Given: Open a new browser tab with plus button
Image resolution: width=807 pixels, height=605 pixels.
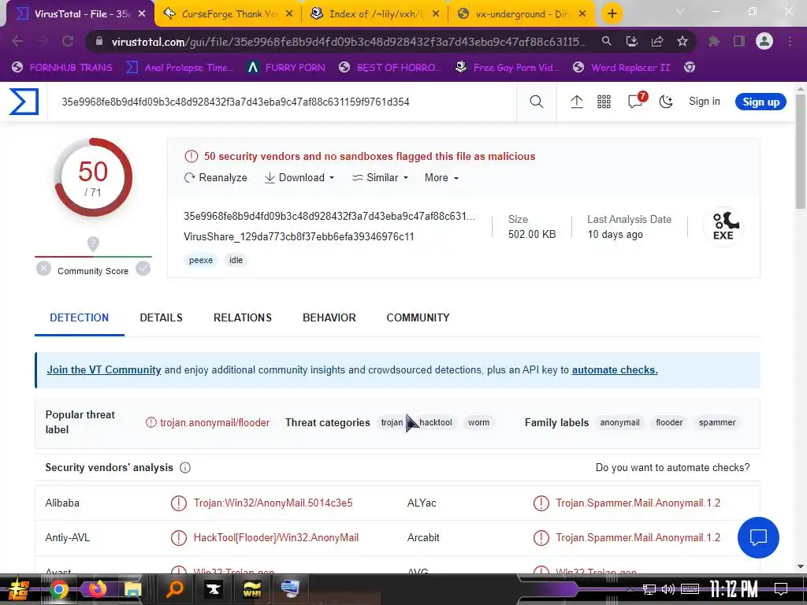Looking at the screenshot, I should click(612, 14).
